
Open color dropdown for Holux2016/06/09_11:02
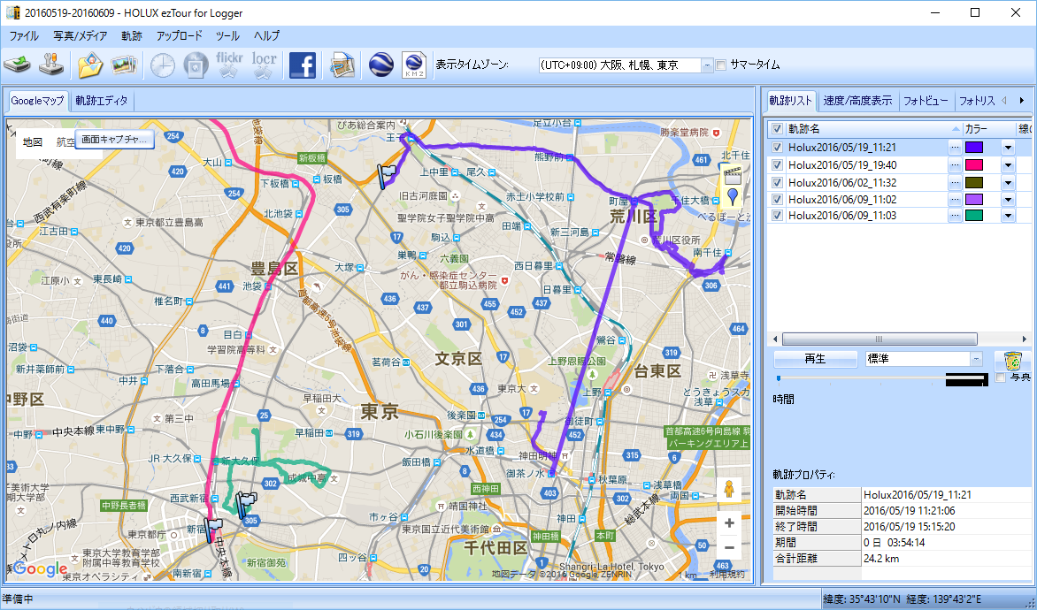click(x=1008, y=199)
